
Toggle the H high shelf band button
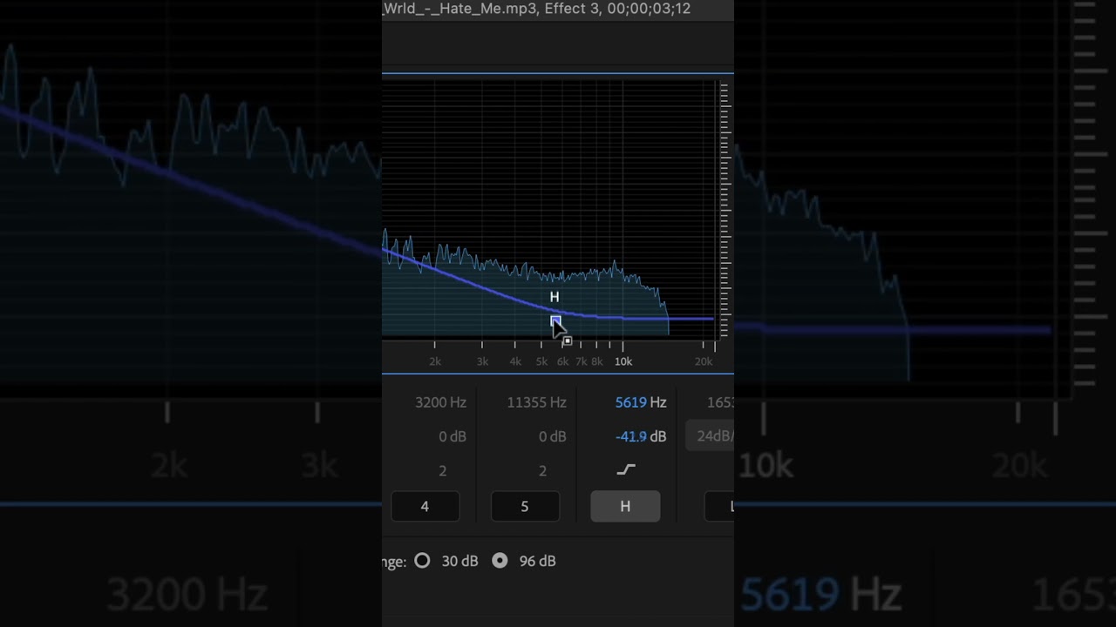point(625,506)
